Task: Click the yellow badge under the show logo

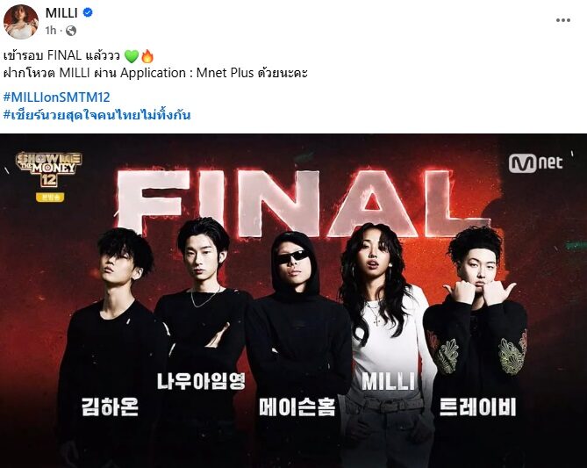Action: (50, 197)
